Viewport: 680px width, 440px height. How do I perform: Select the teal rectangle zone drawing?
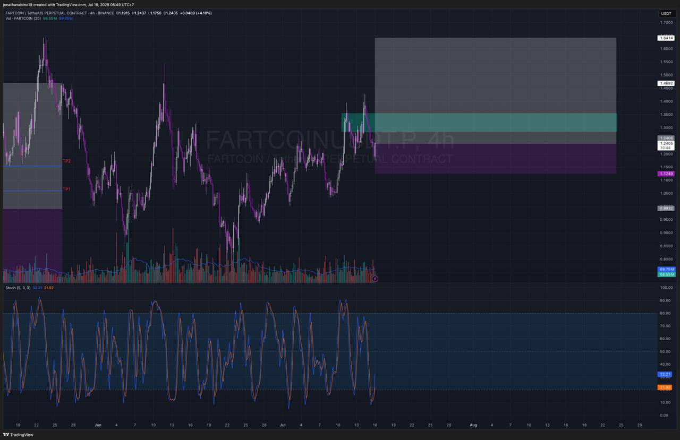pos(478,123)
